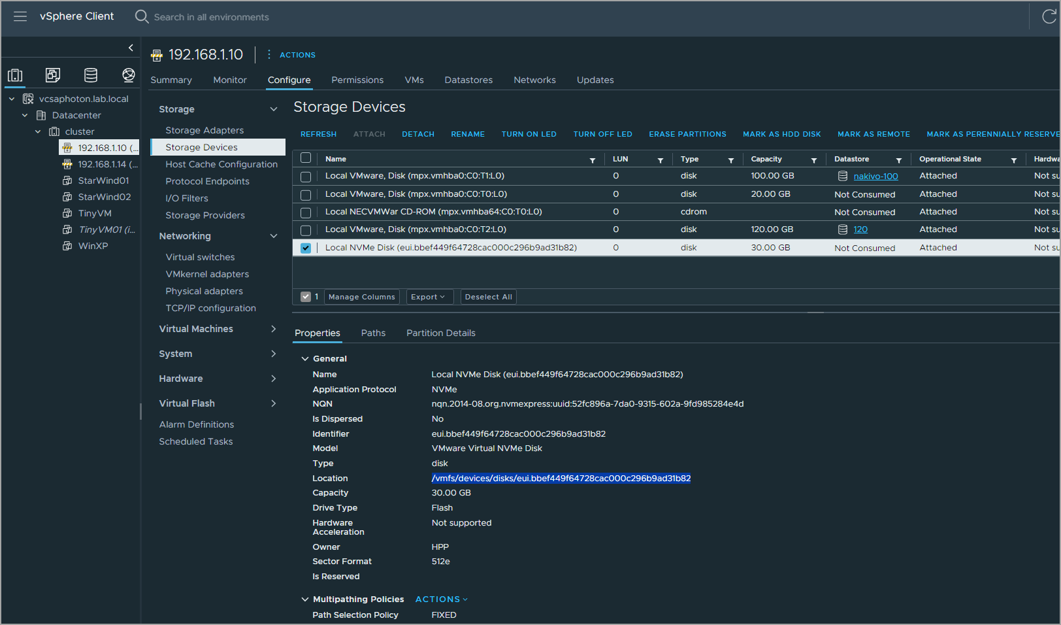This screenshot has width=1061, height=625.
Task: Click the refresh icon in top bar
Action: click(1049, 16)
